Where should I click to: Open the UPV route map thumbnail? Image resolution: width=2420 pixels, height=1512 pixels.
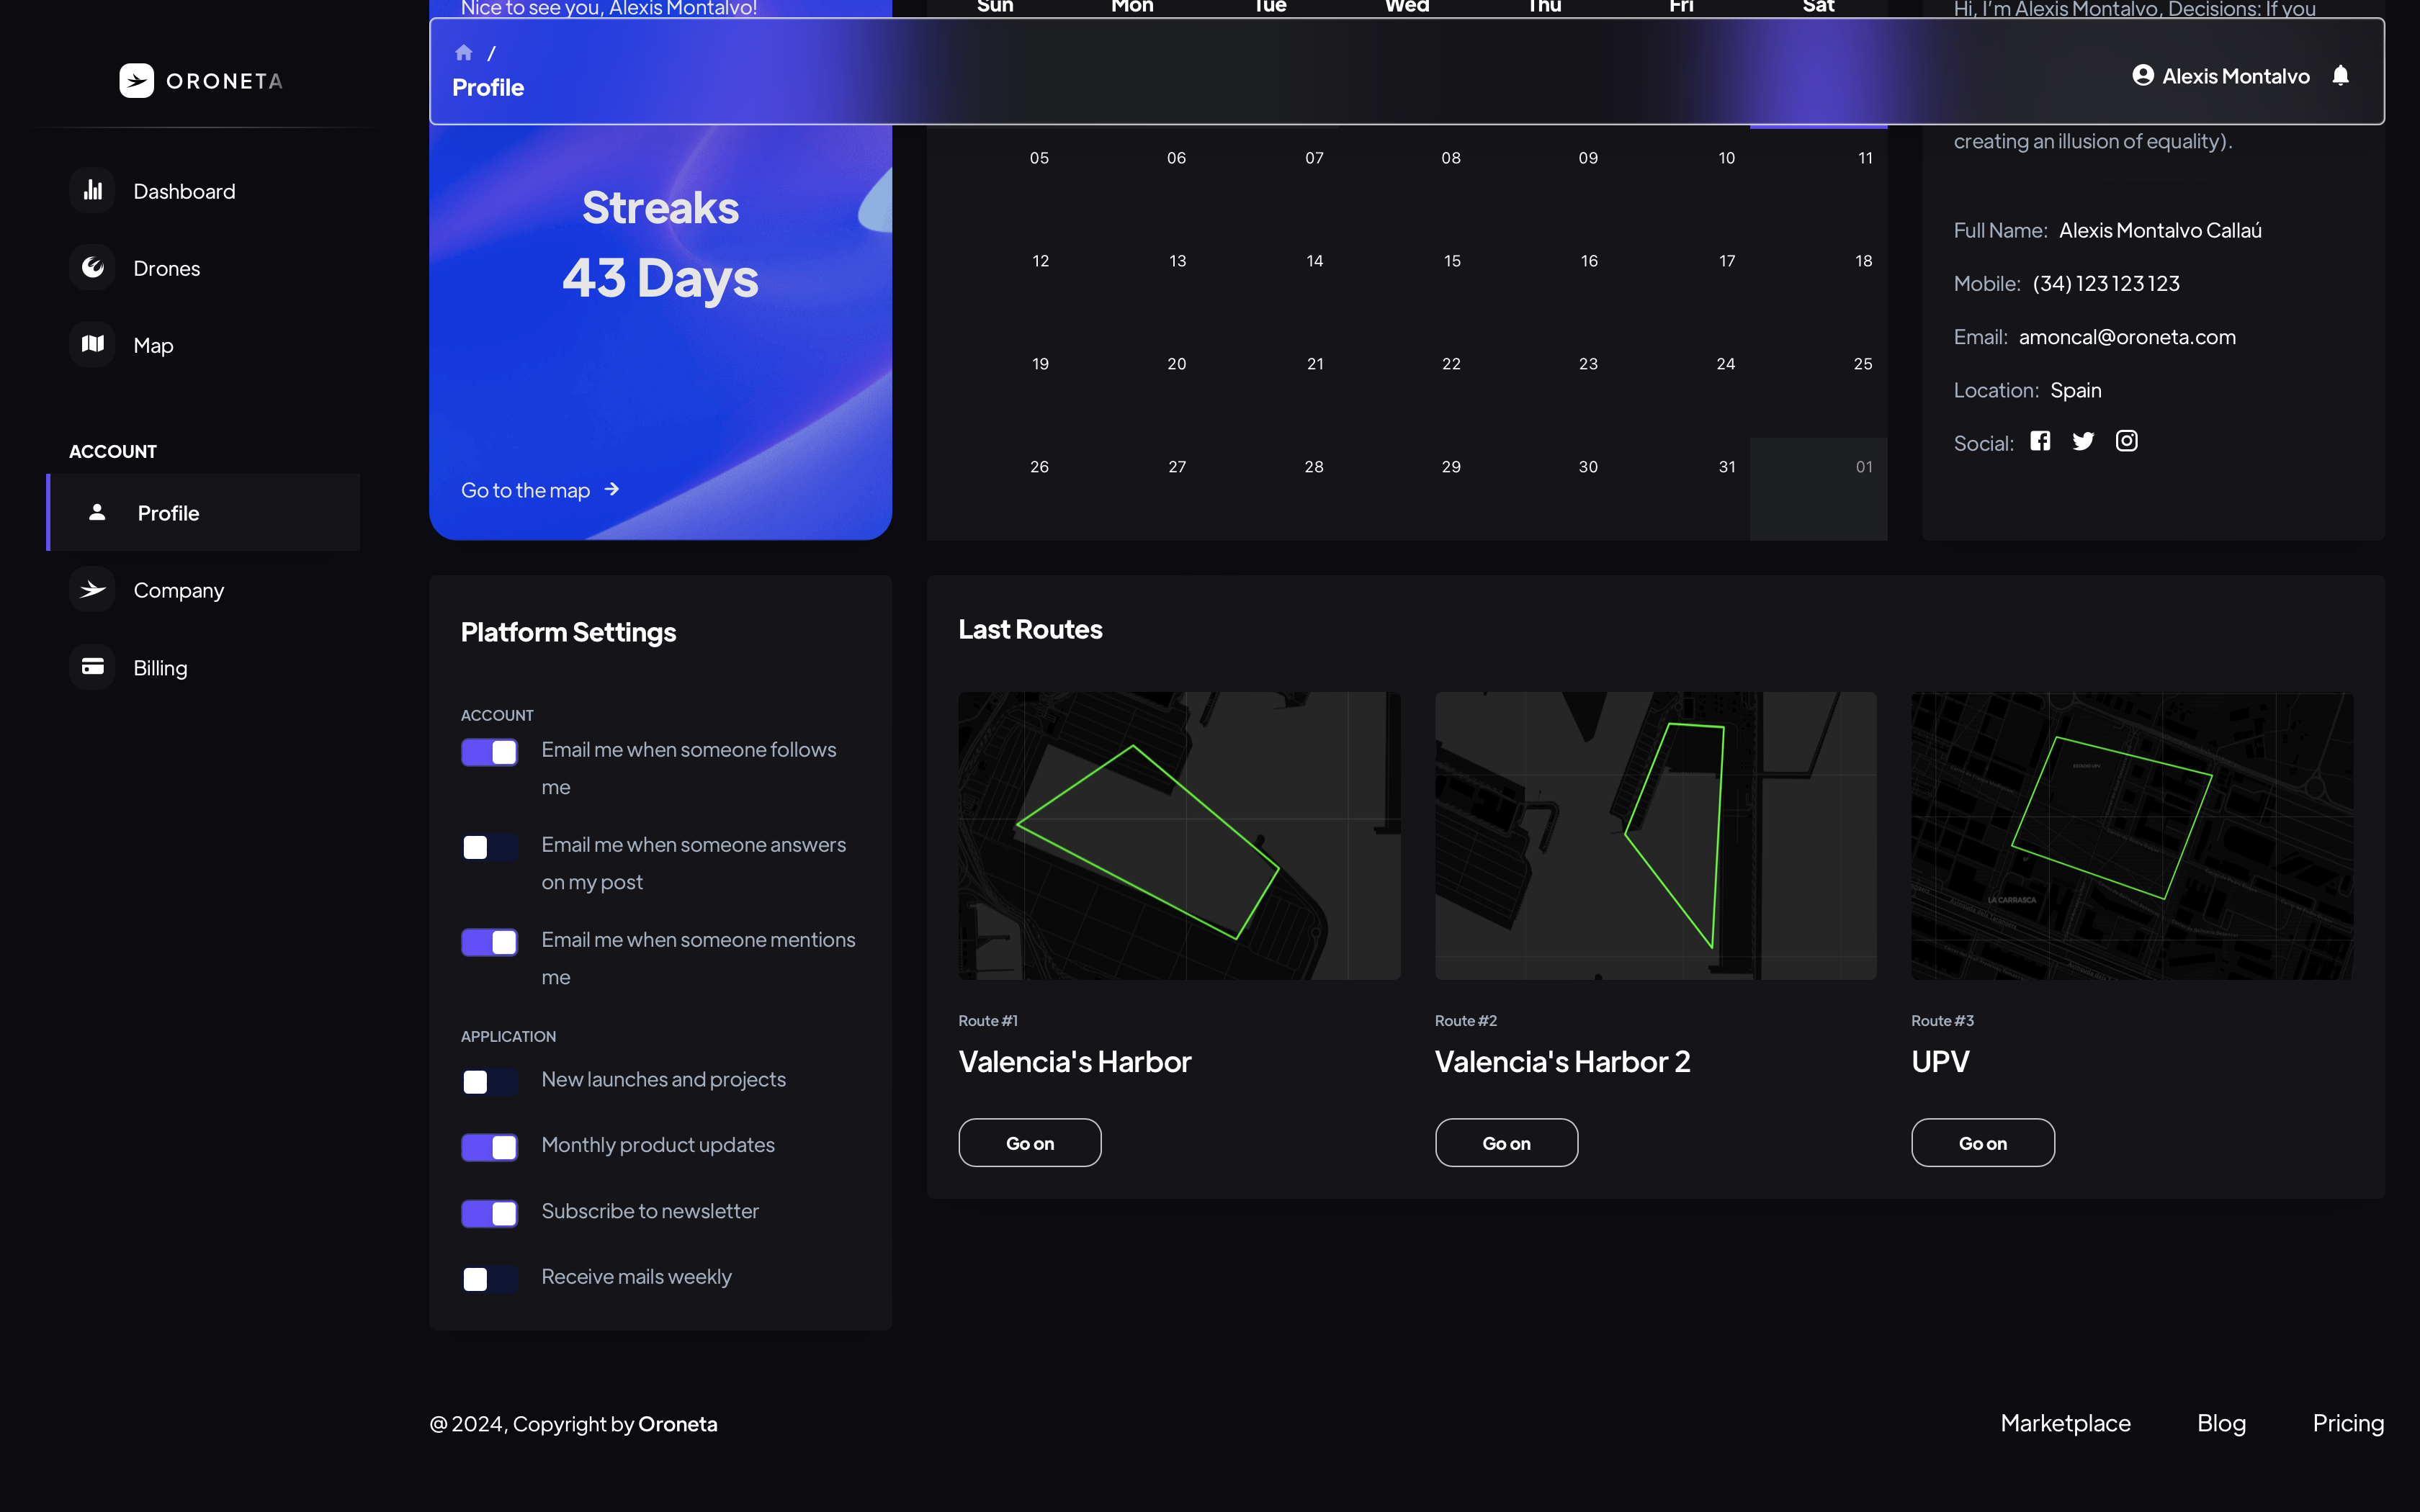2131,835
